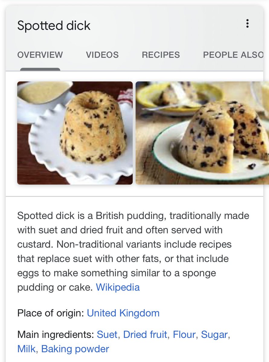The height and width of the screenshot is (362, 269).
Task: Open the Baking powder link
Action: pos(75,349)
